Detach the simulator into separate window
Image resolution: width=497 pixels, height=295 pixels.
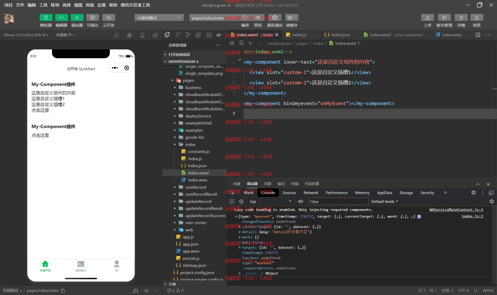155,35
